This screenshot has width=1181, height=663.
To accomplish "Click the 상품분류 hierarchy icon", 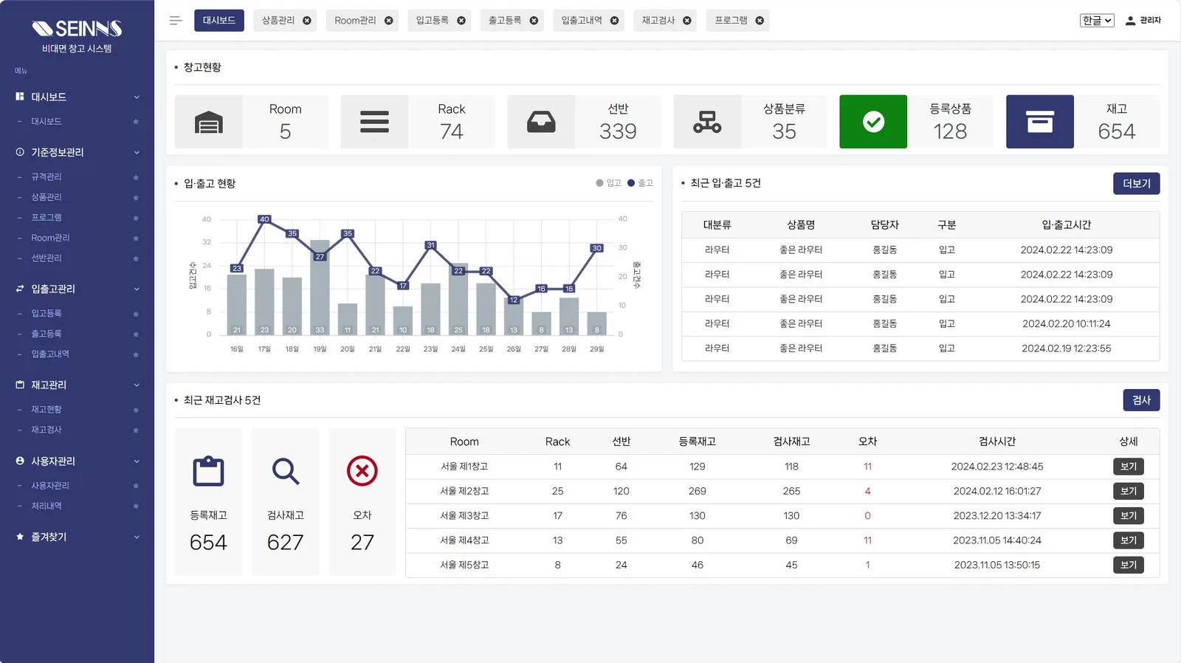I will tap(707, 122).
